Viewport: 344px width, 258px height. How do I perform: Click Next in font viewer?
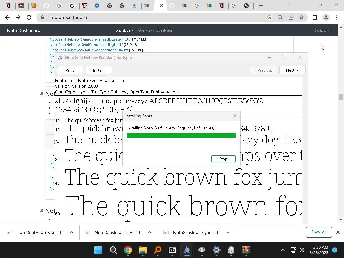292,70
